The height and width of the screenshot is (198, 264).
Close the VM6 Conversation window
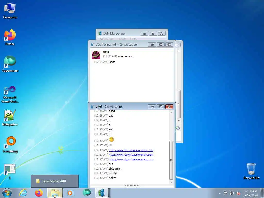coord(169,106)
